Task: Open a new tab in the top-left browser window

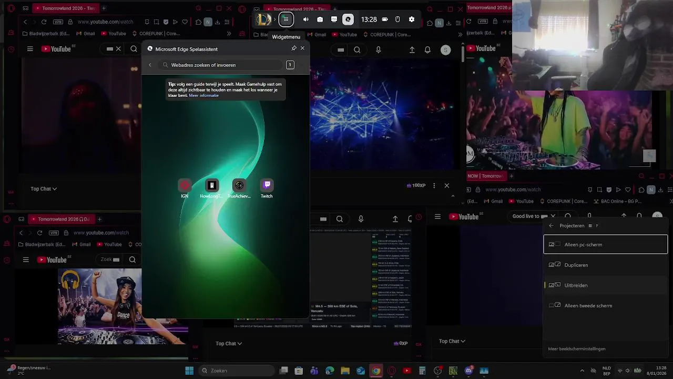Action: [x=104, y=8]
